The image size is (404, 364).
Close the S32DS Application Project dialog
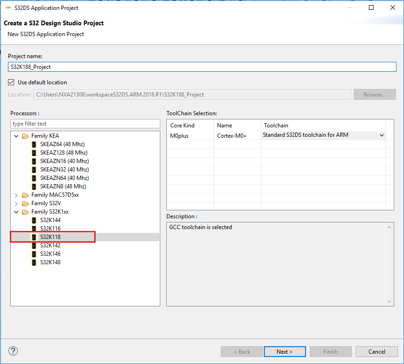coord(392,7)
